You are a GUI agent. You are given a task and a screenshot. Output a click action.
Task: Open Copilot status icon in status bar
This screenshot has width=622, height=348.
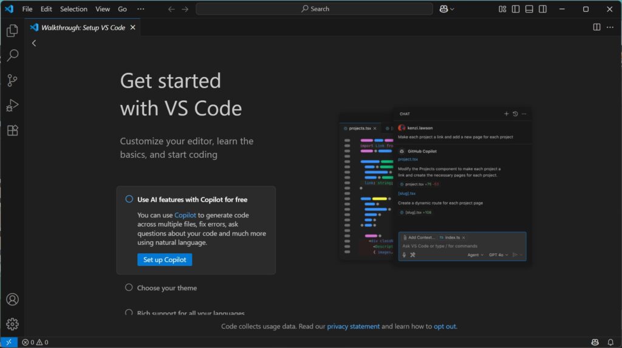(595, 342)
